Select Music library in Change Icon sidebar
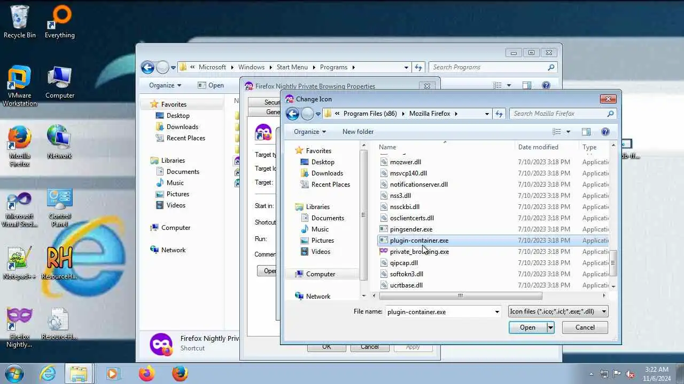Image resolution: width=684 pixels, height=384 pixels. point(320,229)
